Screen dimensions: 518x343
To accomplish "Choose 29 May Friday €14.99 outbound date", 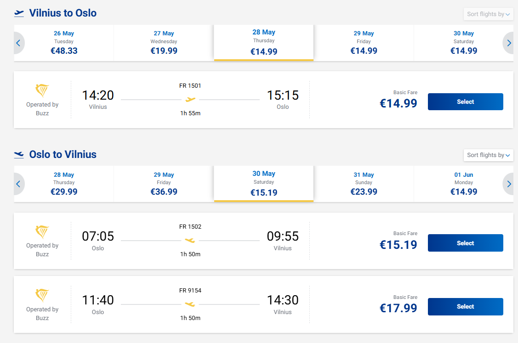I will [x=364, y=43].
